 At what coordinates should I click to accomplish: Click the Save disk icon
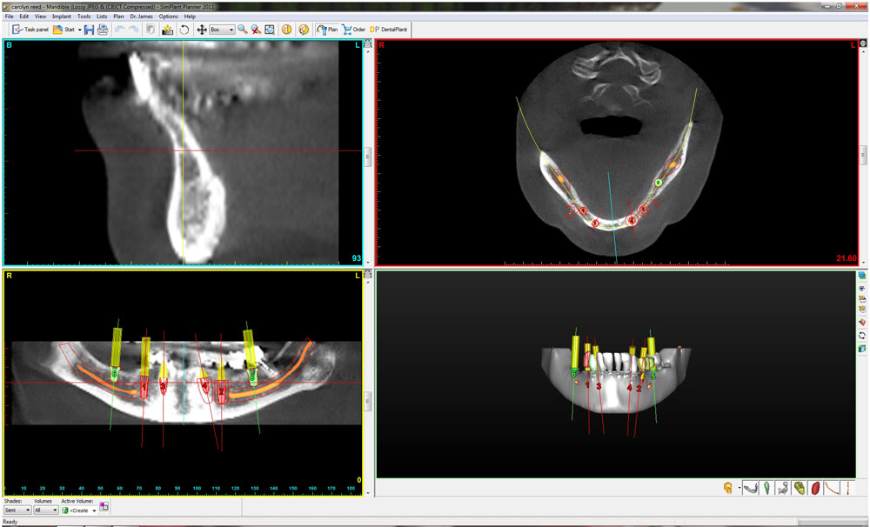click(x=90, y=30)
